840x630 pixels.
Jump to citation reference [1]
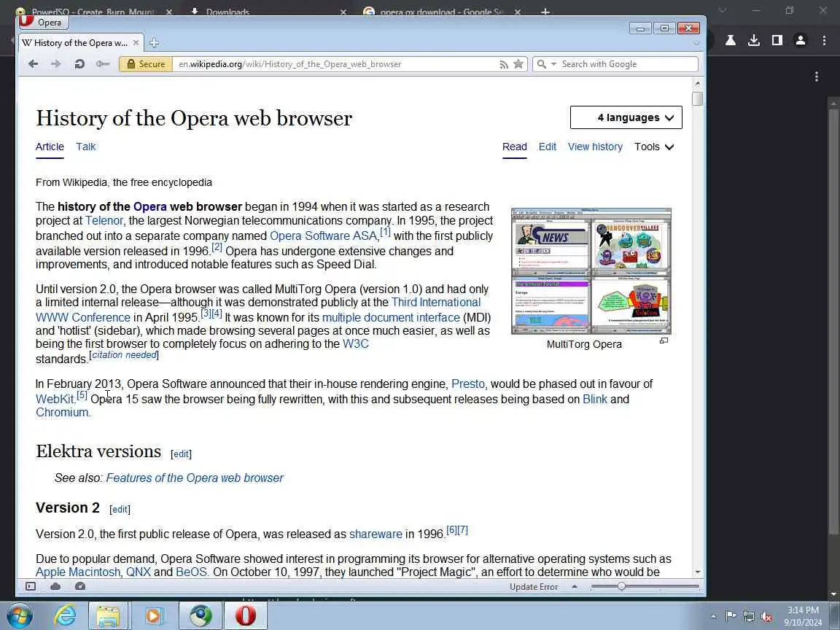coord(385,231)
